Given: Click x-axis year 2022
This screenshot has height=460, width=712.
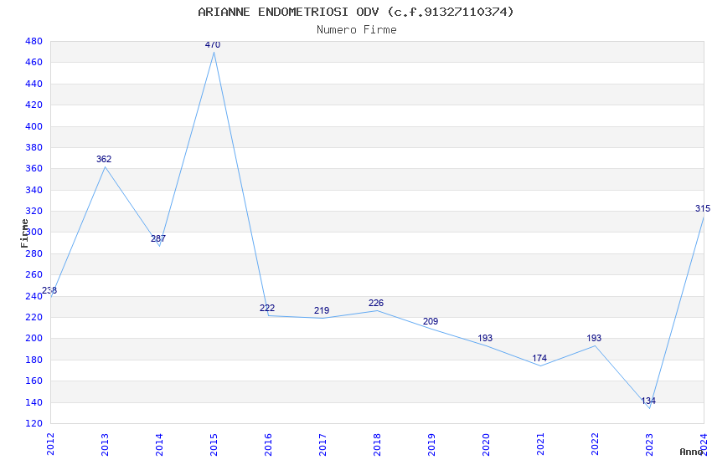Looking at the screenshot, I should tap(596, 444).
